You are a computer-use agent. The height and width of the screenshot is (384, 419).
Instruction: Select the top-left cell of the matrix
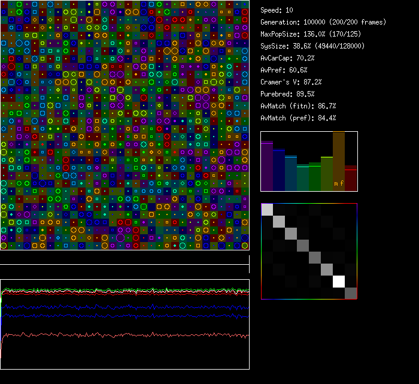tap(268, 210)
